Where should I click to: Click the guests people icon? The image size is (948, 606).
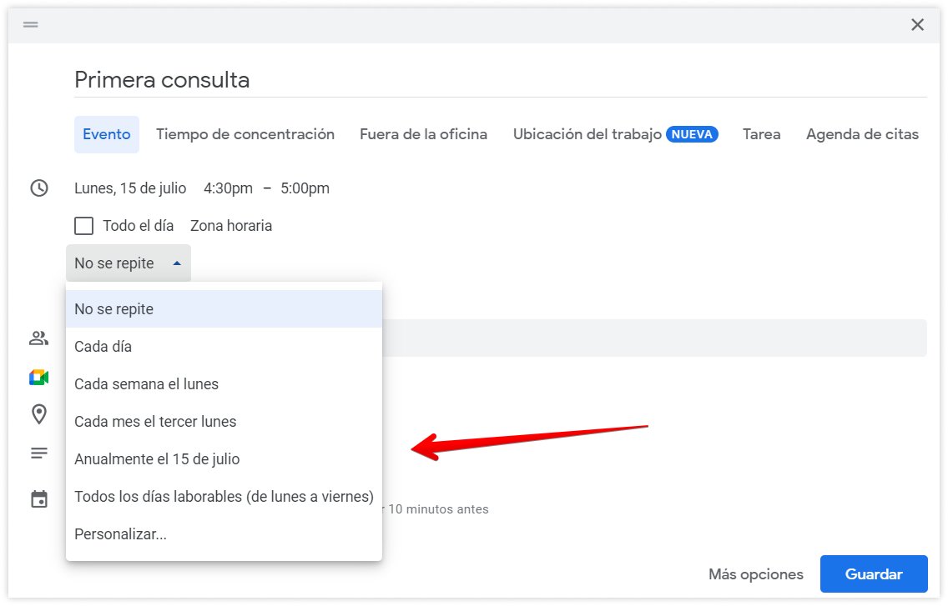[38, 338]
